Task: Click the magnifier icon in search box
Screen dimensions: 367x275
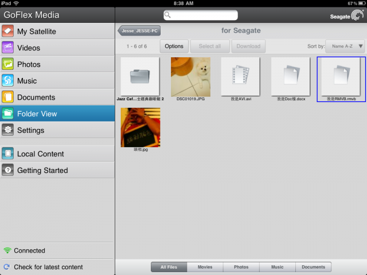Action: click(167, 15)
